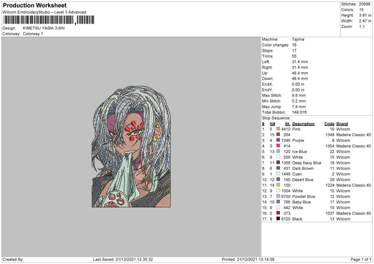
Task: Select the Baby Blue color swatch
Action: coord(278,202)
